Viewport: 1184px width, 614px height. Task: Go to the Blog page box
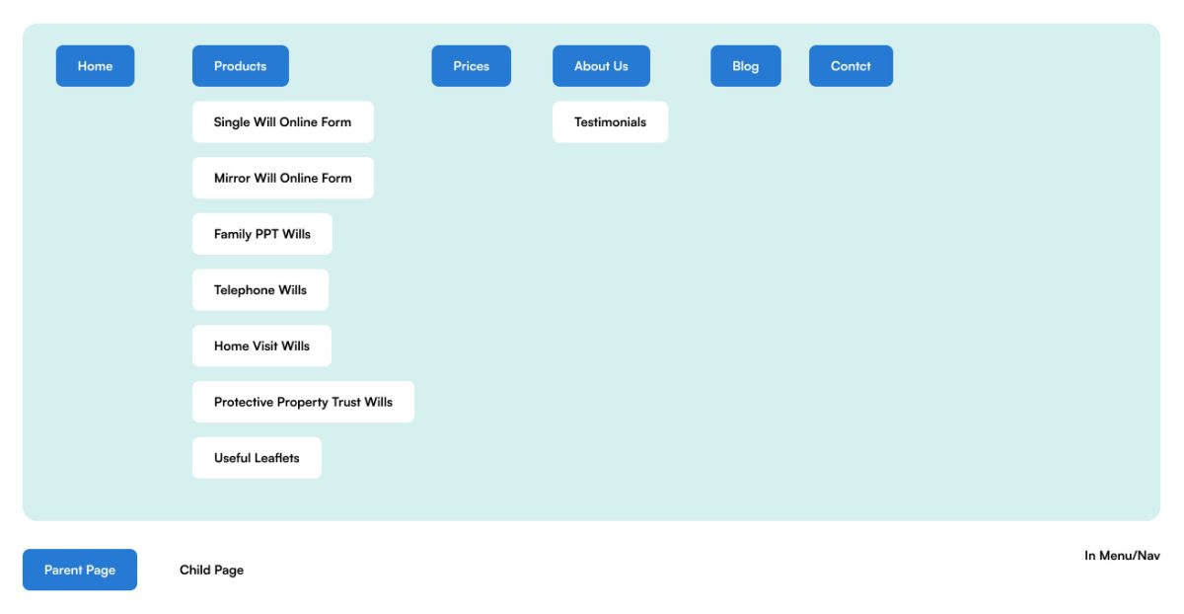point(746,66)
